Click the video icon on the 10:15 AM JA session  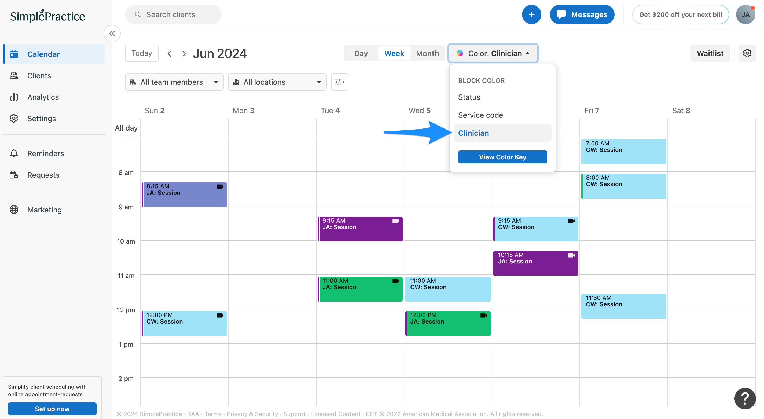pyautogui.click(x=571, y=255)
